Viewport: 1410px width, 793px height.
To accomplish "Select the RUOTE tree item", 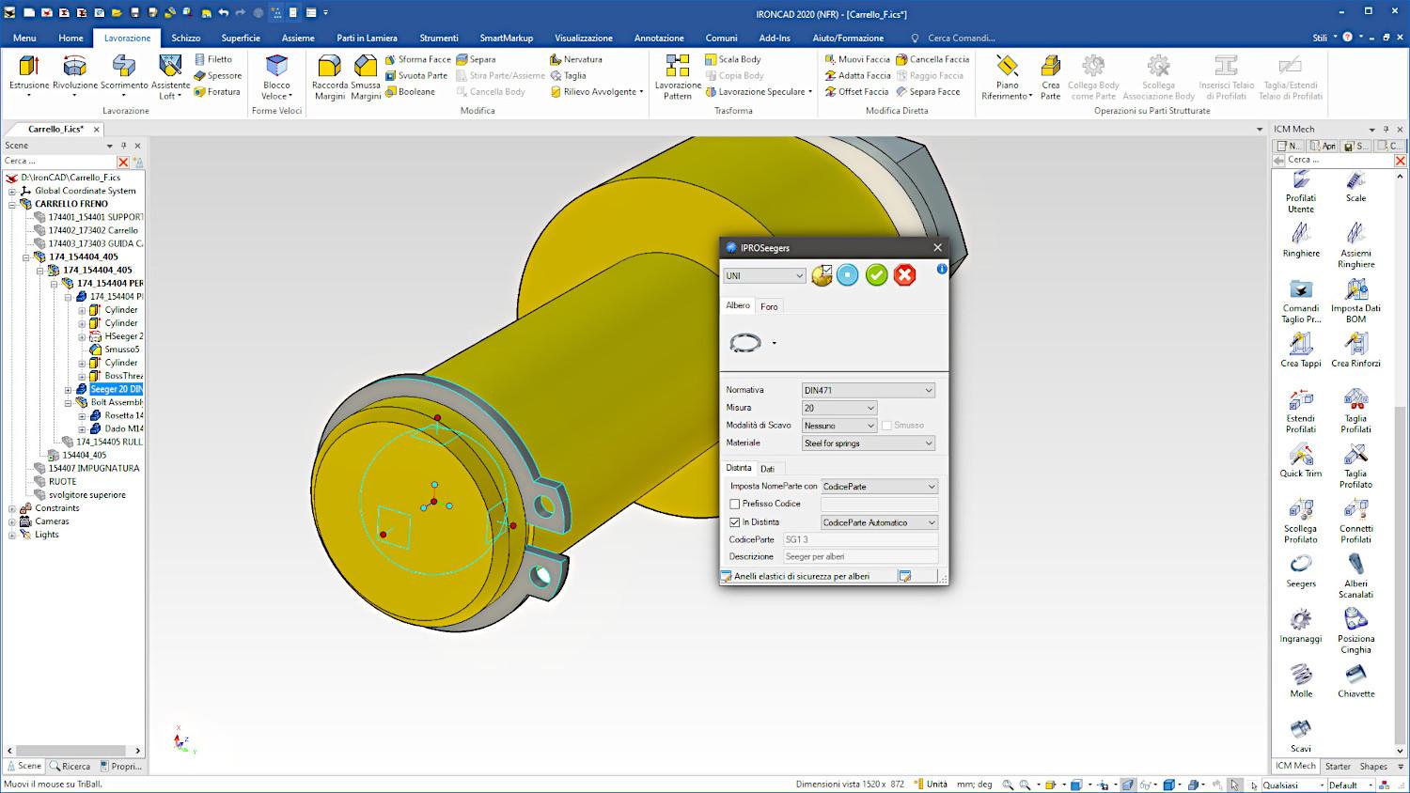I will (63, 481).
